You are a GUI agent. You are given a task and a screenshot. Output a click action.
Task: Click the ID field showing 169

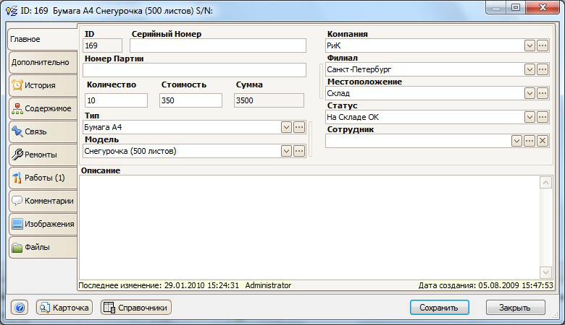(102, 45)
